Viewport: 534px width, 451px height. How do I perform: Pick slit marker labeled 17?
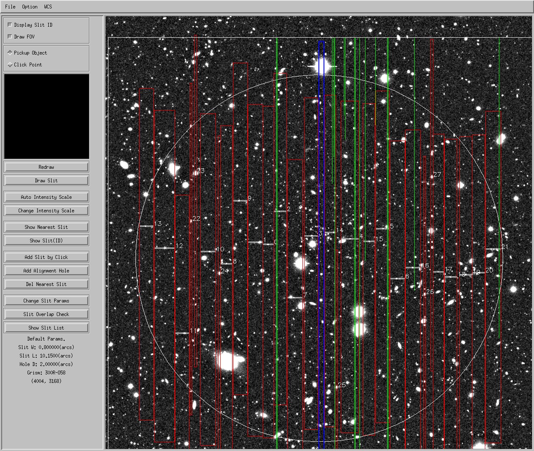coord(438,272)
